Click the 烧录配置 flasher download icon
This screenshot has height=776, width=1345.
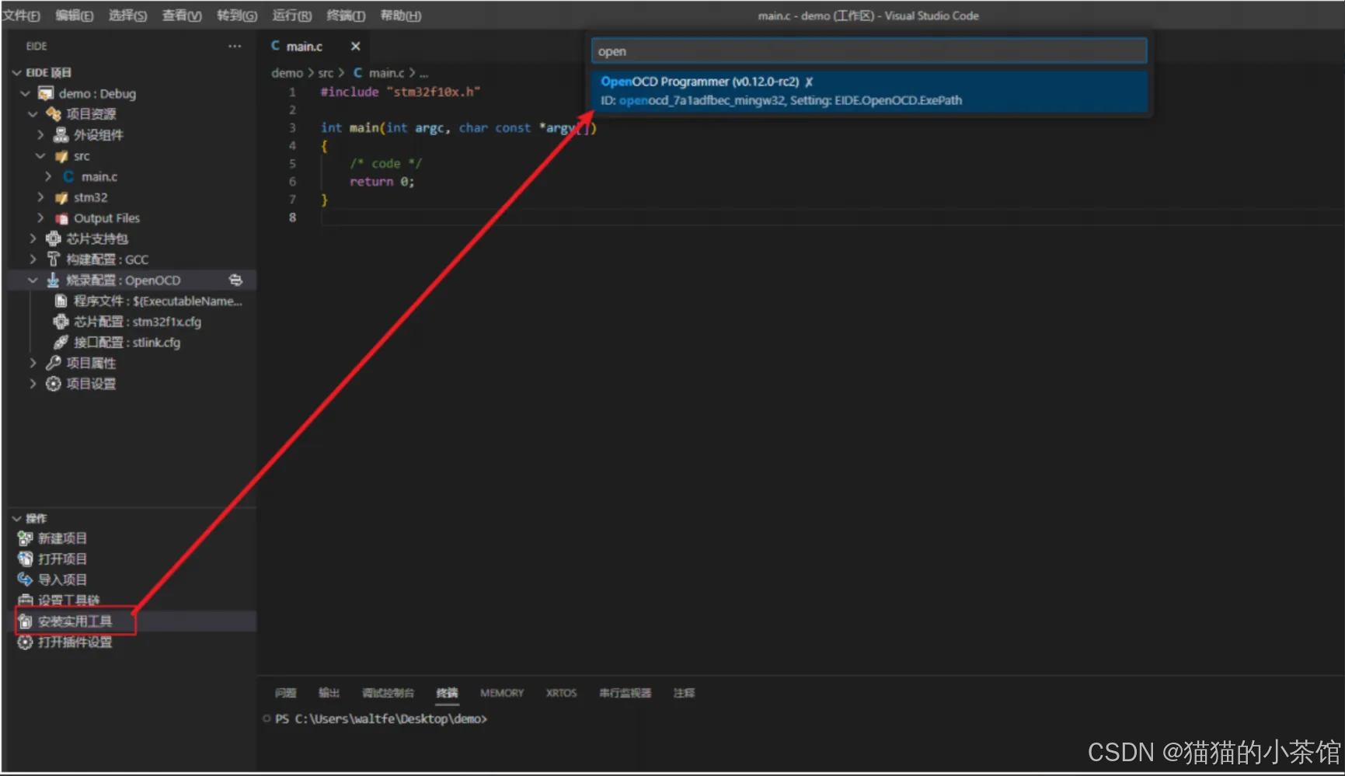coord(53,280)
